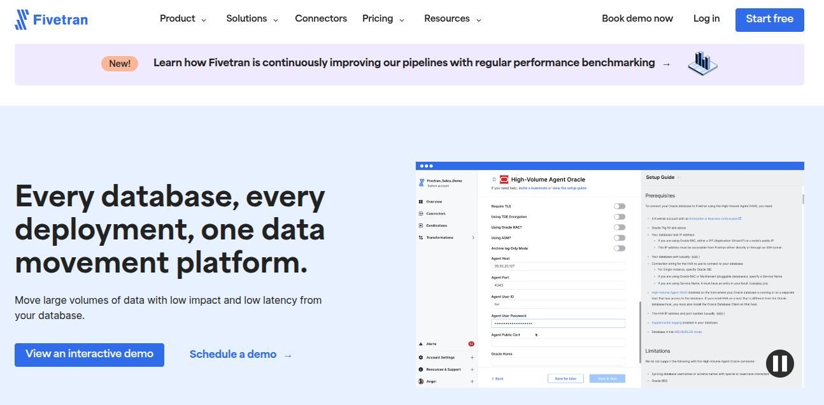
Task: Click the Oracle Home input field
Action: click(x=558, y=362)
